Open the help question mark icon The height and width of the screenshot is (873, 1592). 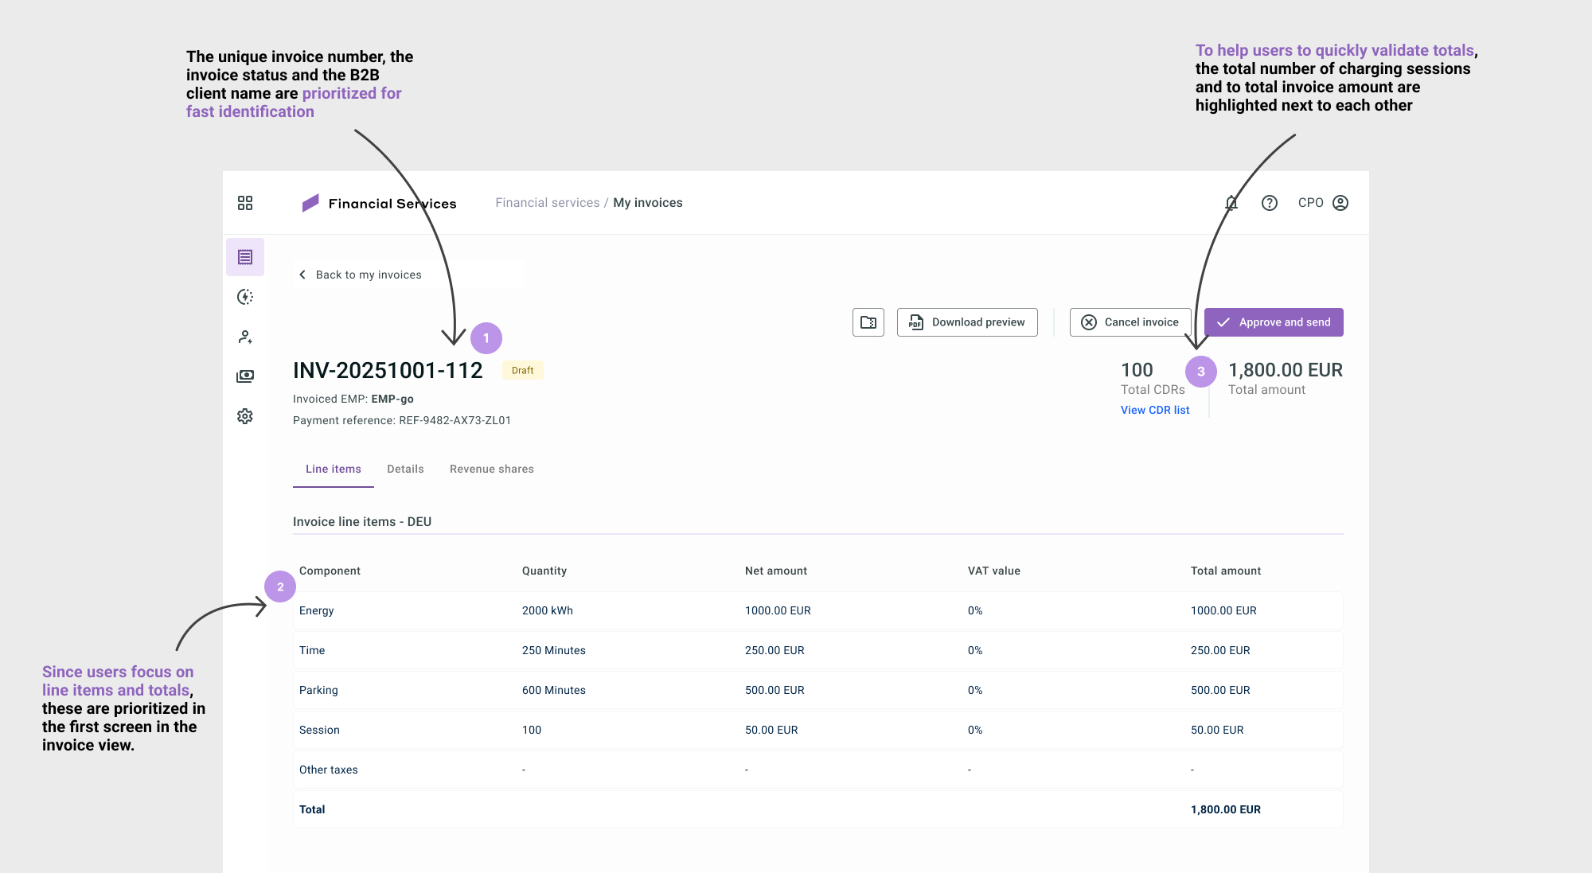[x=1270, y=203]
